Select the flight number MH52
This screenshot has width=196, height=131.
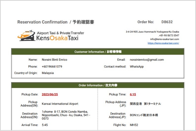(x=134, y=125)
